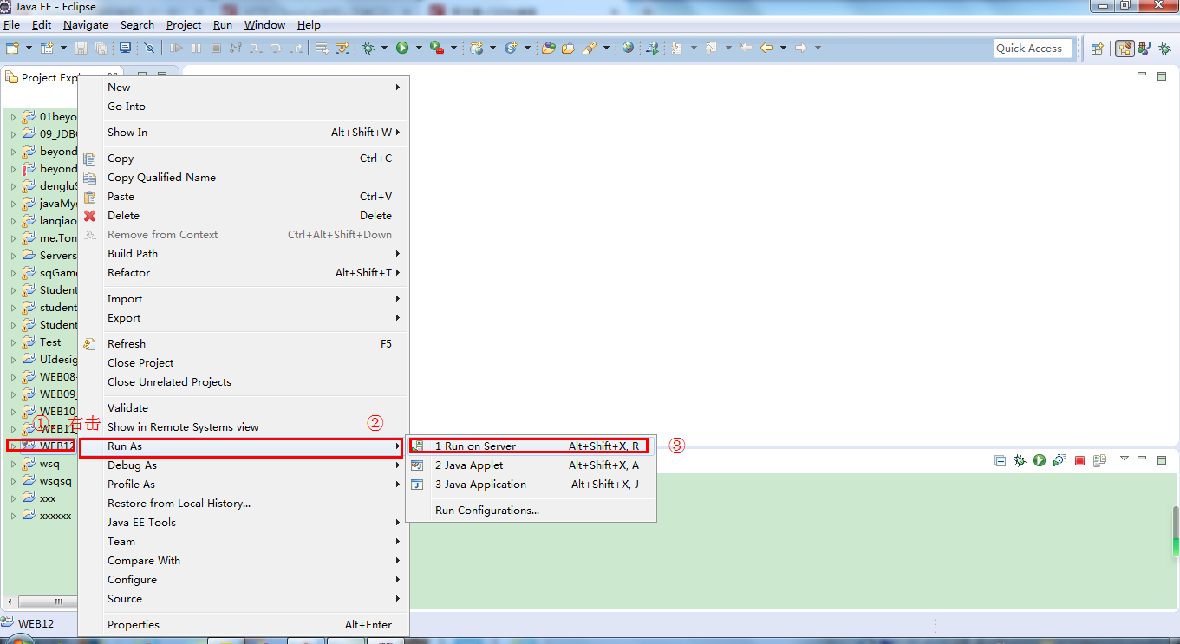Click Start server green icon in bottom panel
This screenshot has height=644, width=1180.
coord(1040,460)
